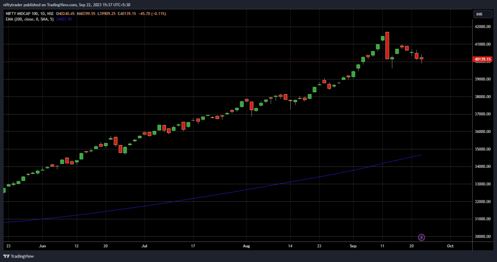Image resolution: width=497 pixels, height=262 pixels.
Task: Click the 14 date label on time axis
Action: [290, 246]
